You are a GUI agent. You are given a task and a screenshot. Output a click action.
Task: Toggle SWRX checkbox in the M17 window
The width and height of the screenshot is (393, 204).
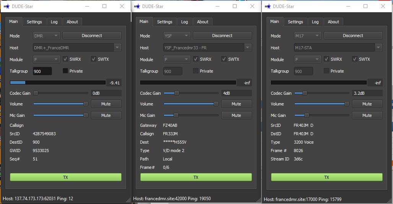tap(326, 59)
